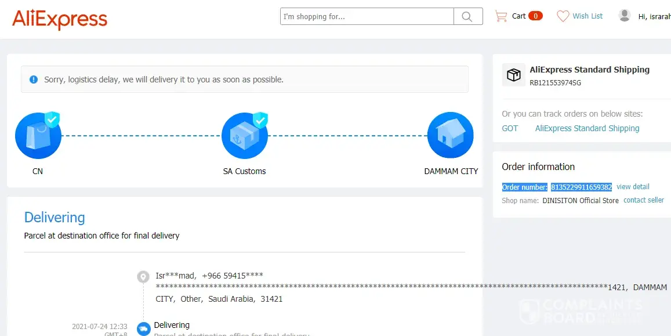Select "CITY, Other, Saudi Arabia, 31421" address line
Screen dimensions: 671x336
[x=219, y=299]
